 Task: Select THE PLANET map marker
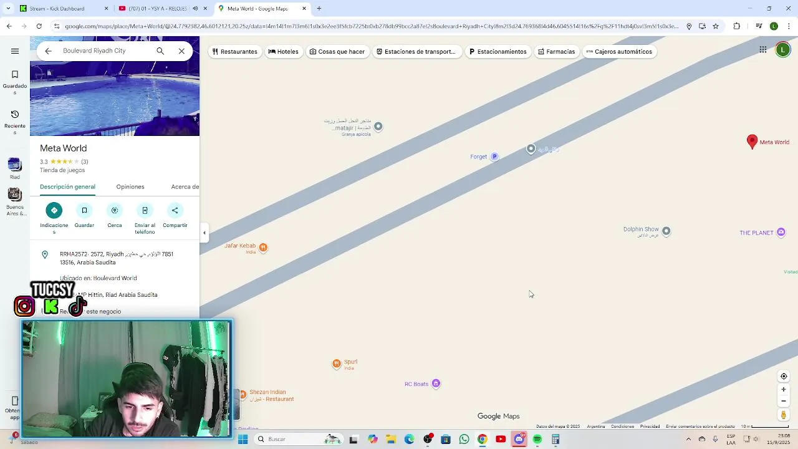pyautogui.click(x=781, y=233)
